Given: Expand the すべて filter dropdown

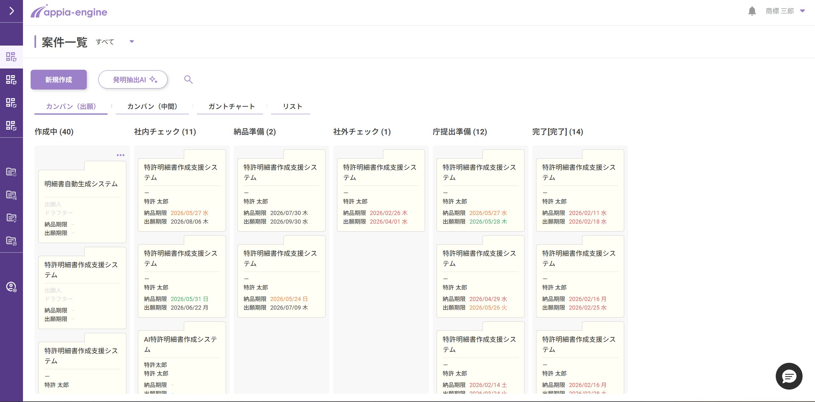Looking at the screenshot, I should point(131,41).
